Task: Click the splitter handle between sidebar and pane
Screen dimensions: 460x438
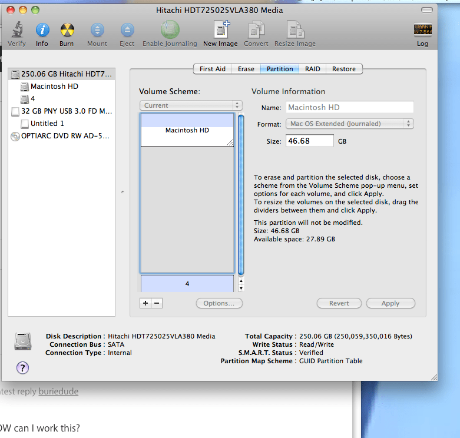Action: coord(123,192)
